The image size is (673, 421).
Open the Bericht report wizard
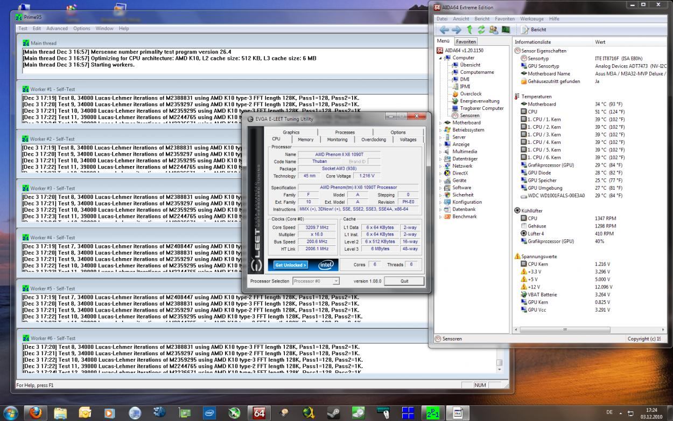click(534, 30)
